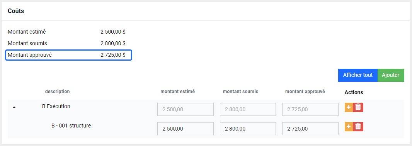Click the plus icon for B - 001 structure
This screenshot has width=412, height=146.
(349, 127)
